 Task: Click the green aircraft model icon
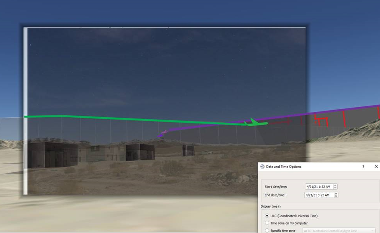point(255,123)
